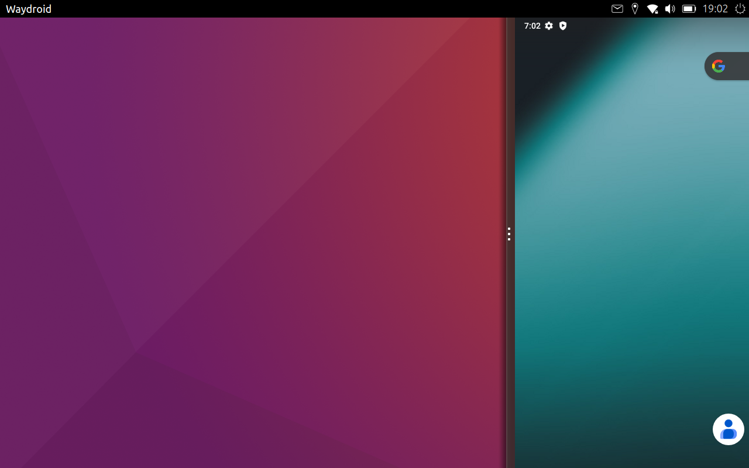The image size is (749, 468).
Task: Click the location pin indicator
Action: (x=635, y=9)
